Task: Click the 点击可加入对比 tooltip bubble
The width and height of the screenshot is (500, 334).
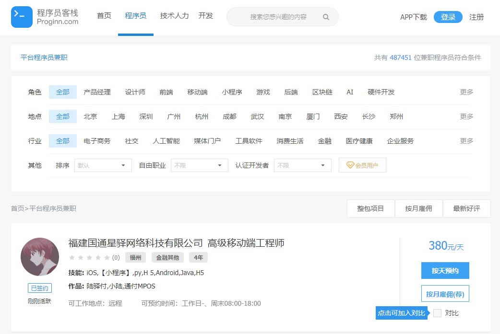Action: pos(401,312)
